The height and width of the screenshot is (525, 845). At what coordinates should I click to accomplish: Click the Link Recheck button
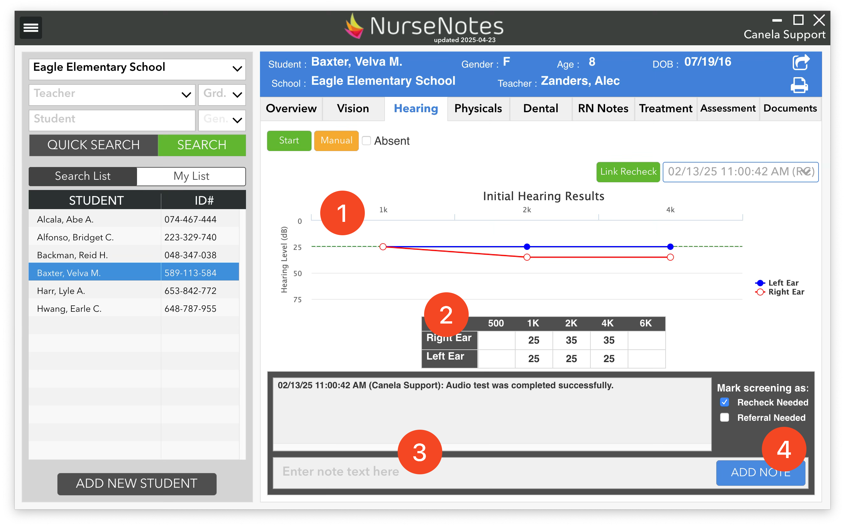[x=628, y=172]
